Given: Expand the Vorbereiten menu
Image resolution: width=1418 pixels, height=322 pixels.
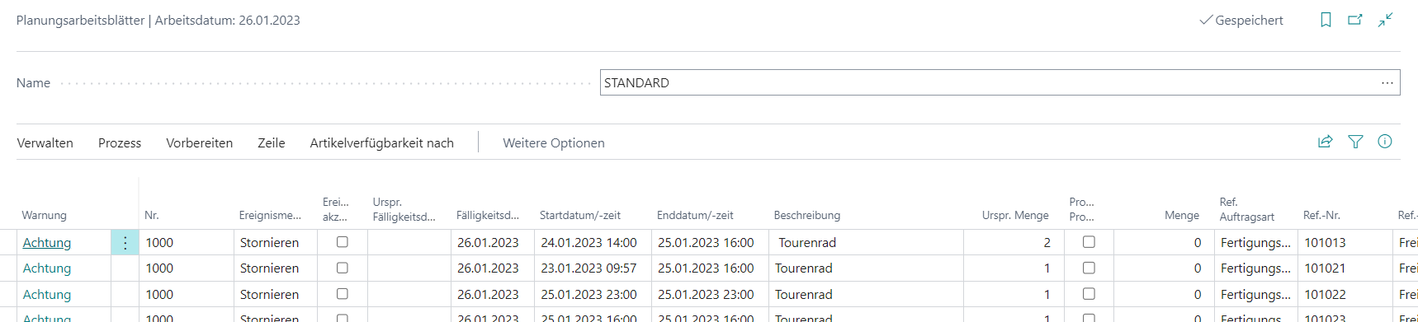Looking at the screenshot, I should [200, 143].
